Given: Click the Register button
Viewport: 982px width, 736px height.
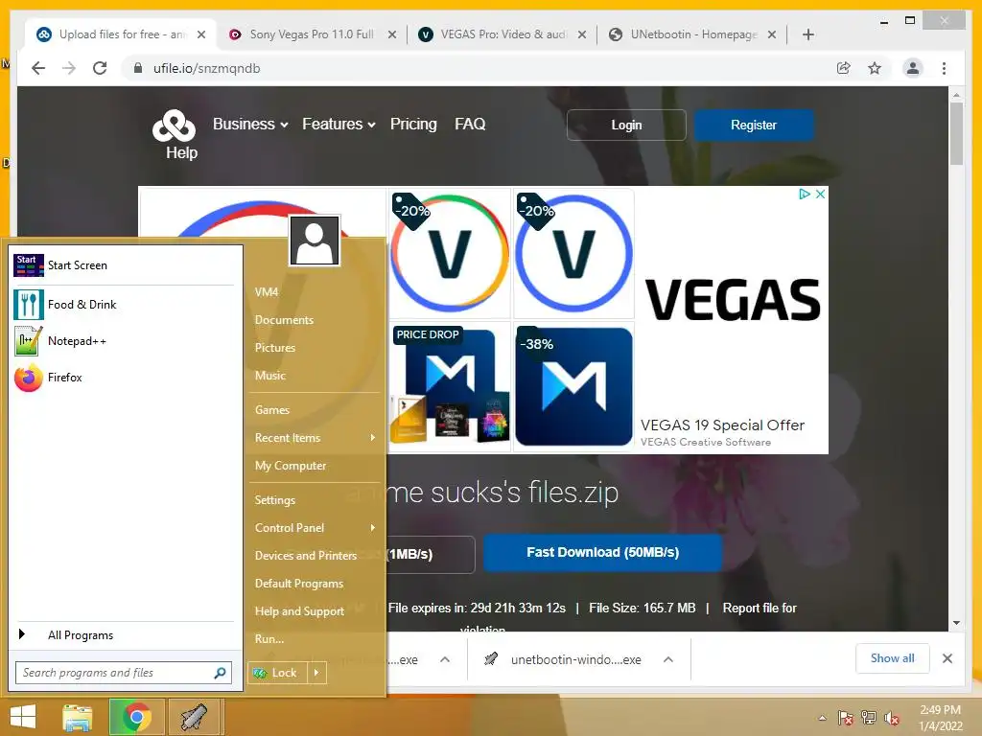Looking at the screenshot, I should click(x=754, y=126).
